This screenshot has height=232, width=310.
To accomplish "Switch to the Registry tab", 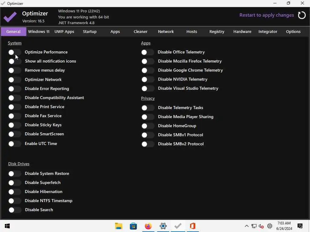I will pos(217,31).
